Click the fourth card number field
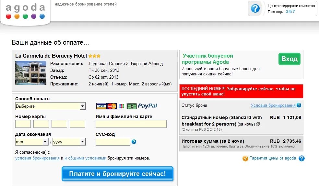This screenshot has height=188, width=319. click(77, 124)
